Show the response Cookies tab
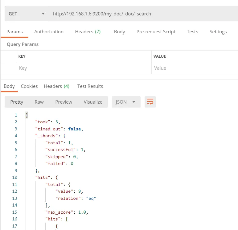238x230 pixels. coord(29,86)
